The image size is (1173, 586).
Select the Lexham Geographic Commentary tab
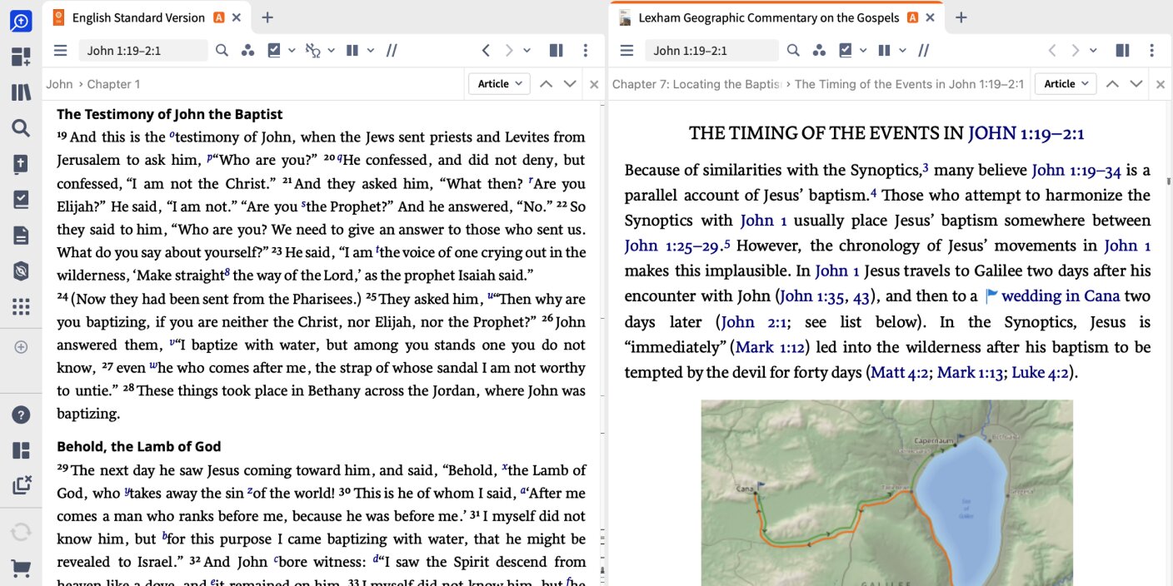(x=768, y=17)
